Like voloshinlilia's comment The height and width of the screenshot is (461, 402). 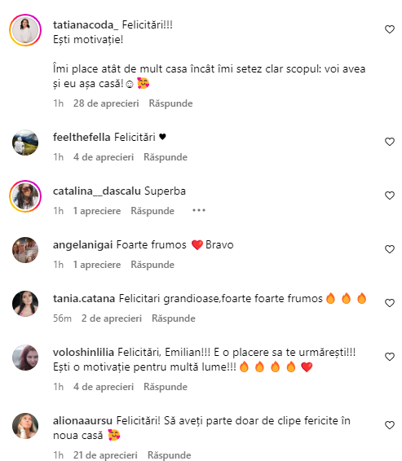point(389,357)
